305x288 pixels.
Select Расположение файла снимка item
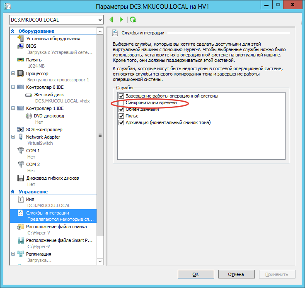(x=56, y=227)
